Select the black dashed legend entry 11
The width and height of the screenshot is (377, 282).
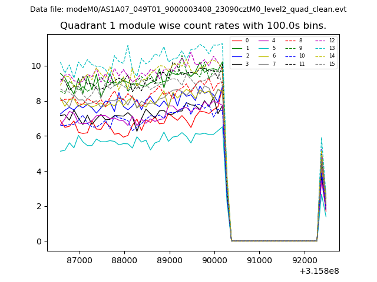pos(292,63)
